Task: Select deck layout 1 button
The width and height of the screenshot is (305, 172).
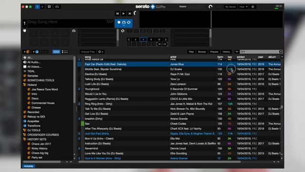Action: coord(37,7)
